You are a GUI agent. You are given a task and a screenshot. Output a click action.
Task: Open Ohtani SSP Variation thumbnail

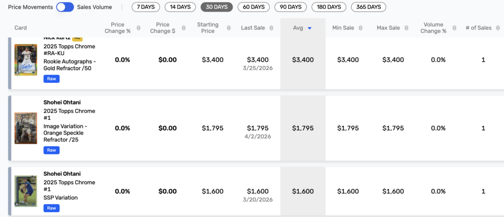click(26, 191)
